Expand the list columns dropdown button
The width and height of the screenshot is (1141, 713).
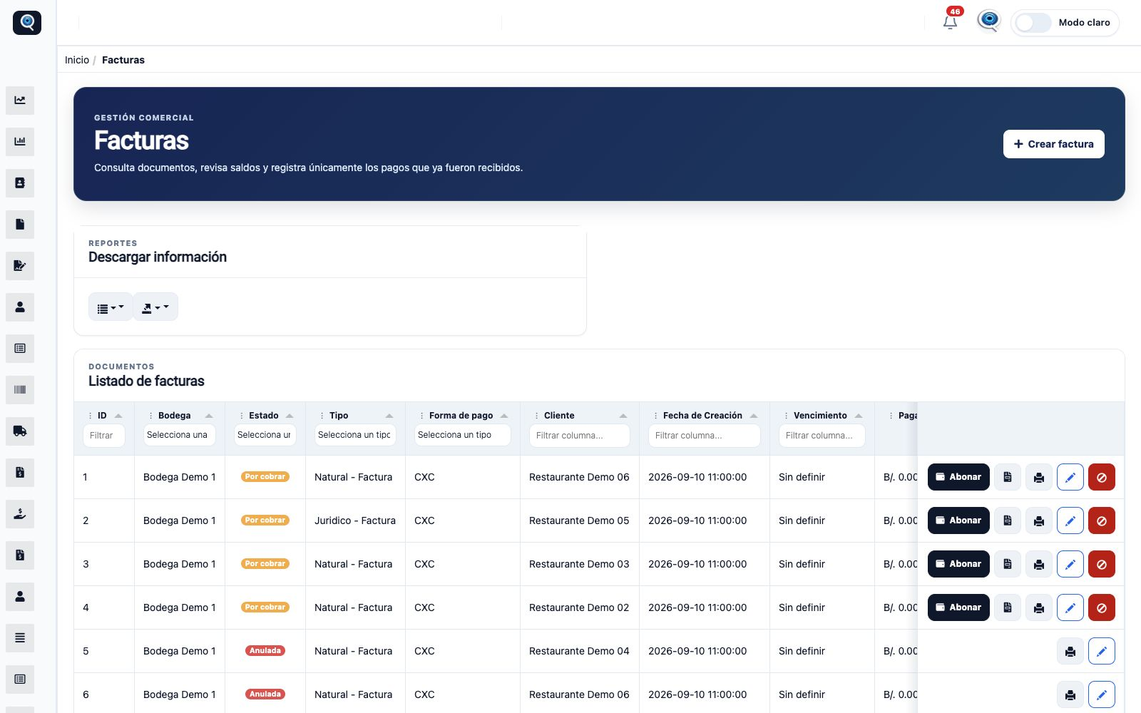[111, 307]
